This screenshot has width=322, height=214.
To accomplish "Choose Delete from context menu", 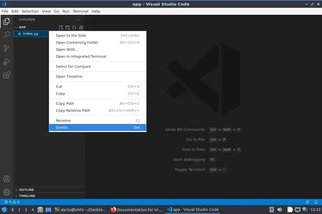I will tap(98, 127).
